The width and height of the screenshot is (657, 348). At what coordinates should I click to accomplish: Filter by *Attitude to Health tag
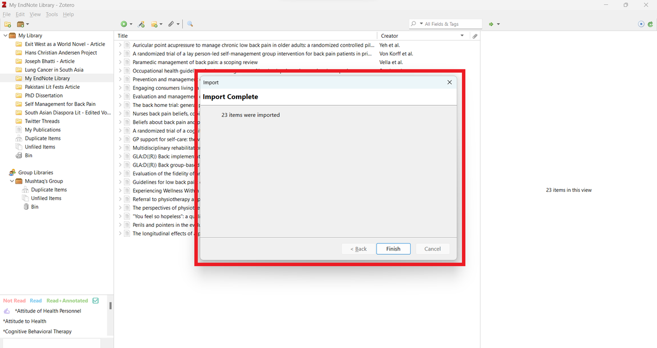click(x=25, y=321)
